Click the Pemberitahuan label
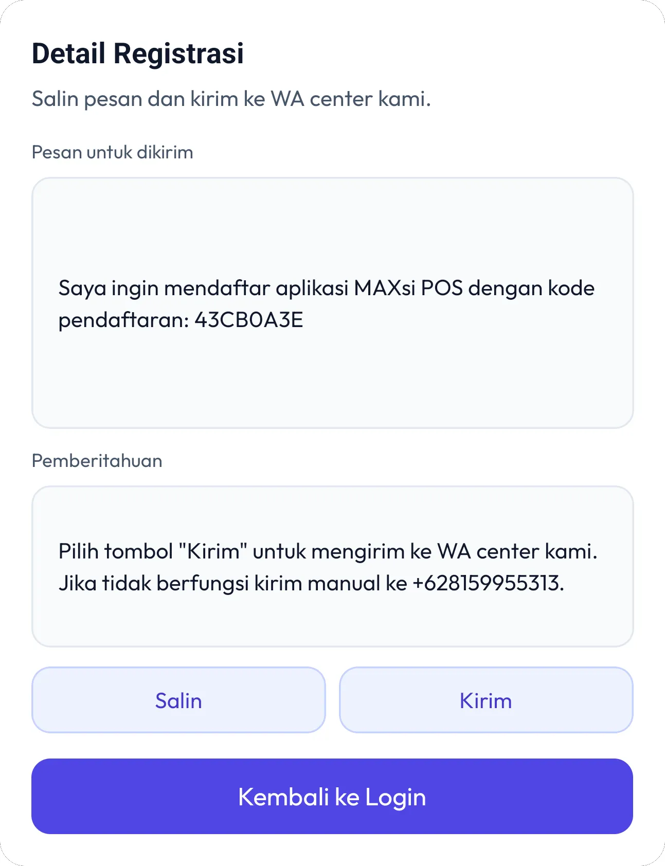This screenshot has height=866, width=665. pos(97,461)
